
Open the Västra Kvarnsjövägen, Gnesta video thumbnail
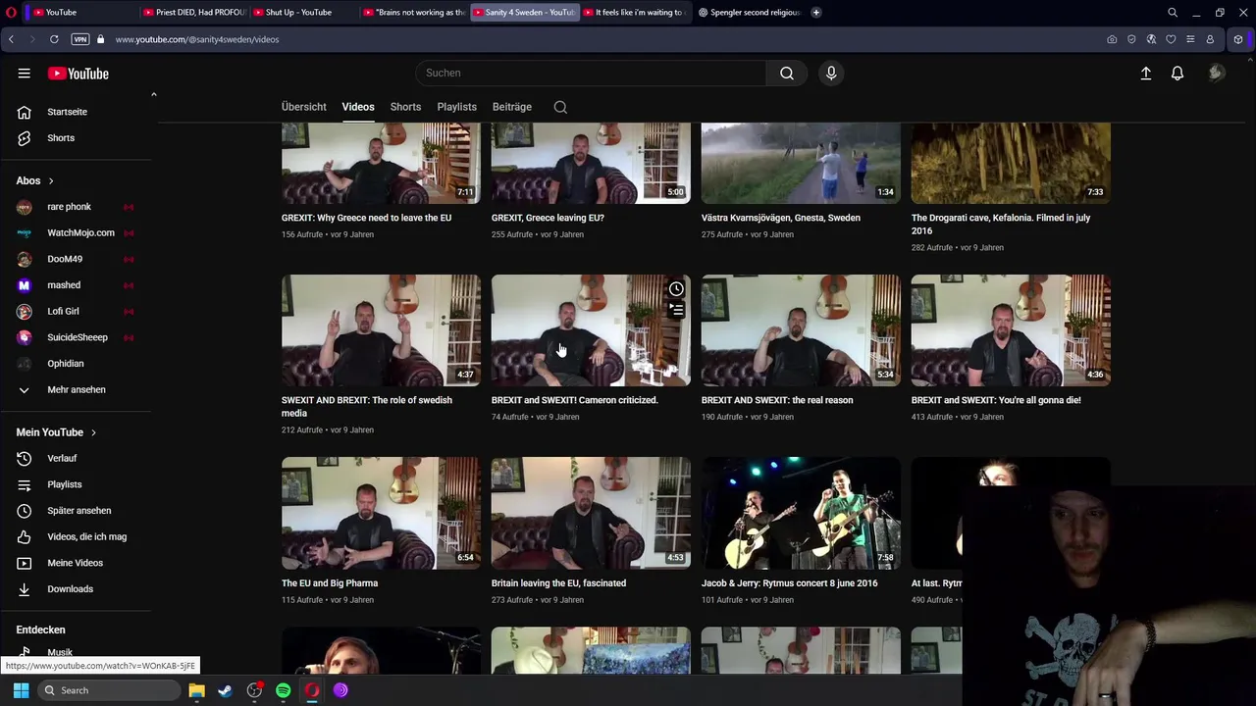[x=801, y=163]
